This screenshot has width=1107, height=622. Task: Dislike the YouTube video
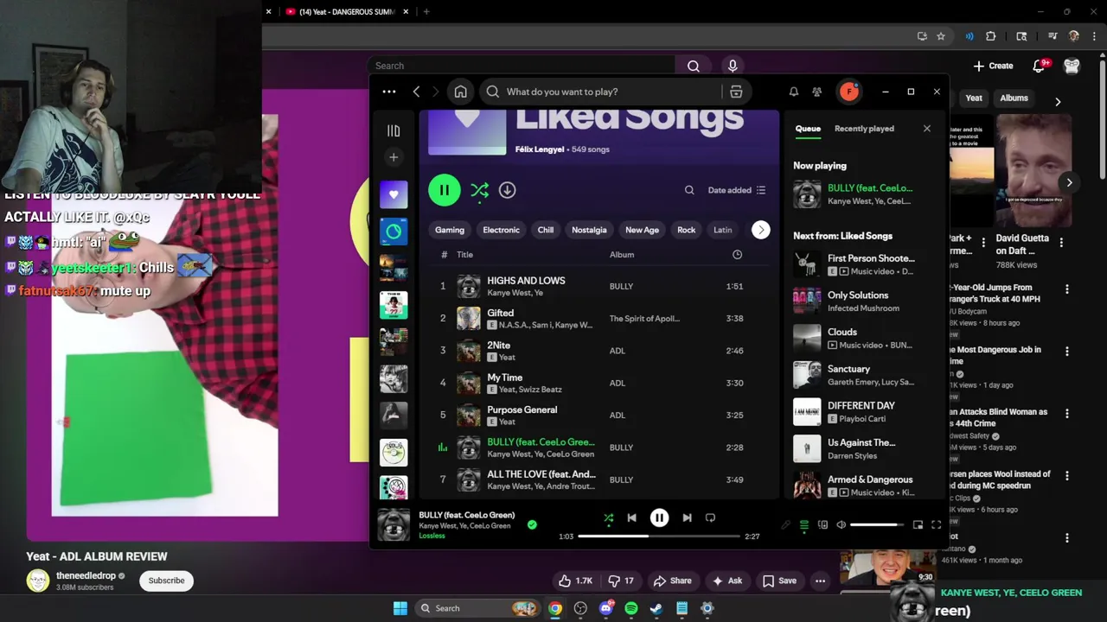pyautogui.click(x=621, y=581)
